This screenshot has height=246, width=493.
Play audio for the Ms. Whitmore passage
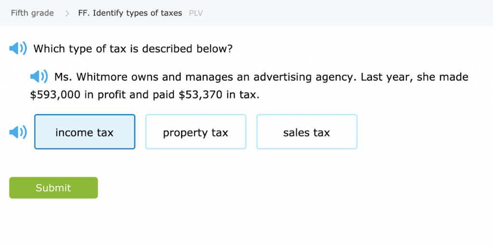point(39,77)
